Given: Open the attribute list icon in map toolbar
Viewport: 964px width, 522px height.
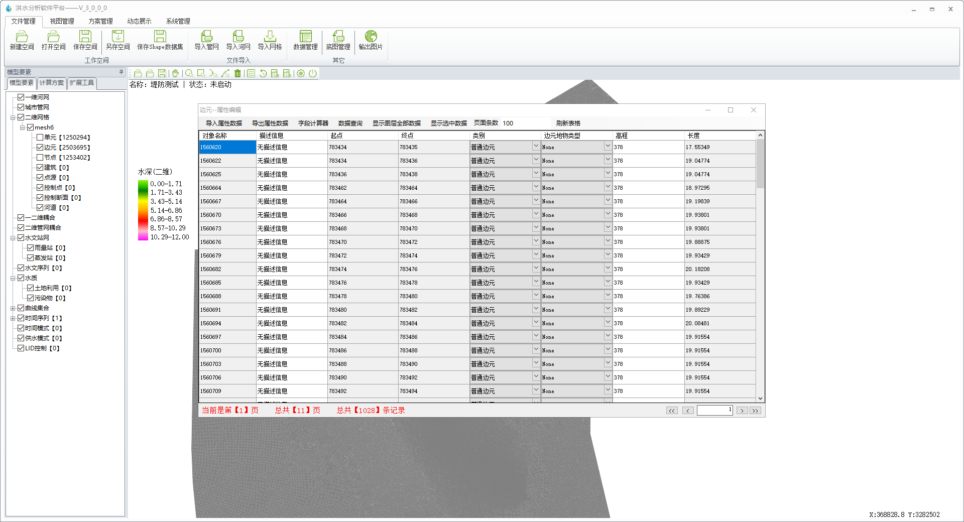Looking at the screenshot, I should 251,73.
